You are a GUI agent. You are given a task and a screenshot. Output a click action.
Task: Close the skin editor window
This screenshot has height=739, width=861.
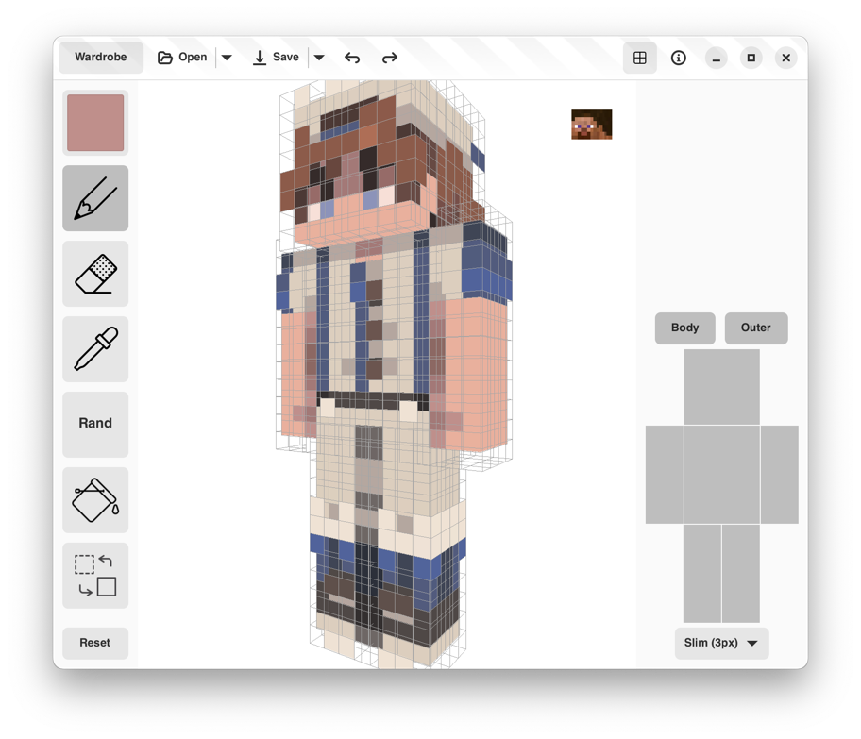tap(786, 58)
